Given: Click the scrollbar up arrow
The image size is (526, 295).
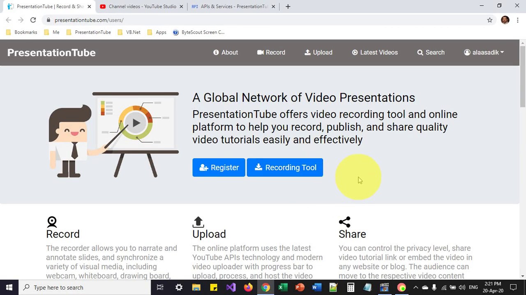Looking at the screenshot, I should point(523,43).
